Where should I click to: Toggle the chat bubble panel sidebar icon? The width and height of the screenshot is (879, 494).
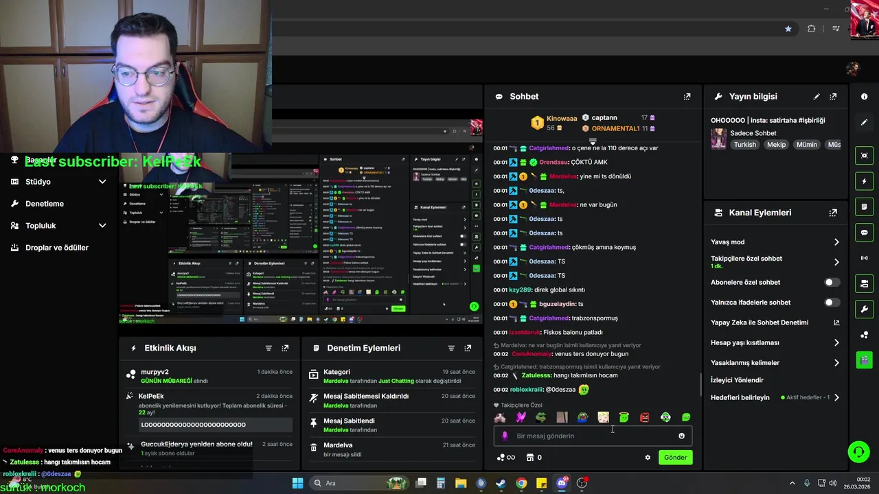click(x=864, y=233)
